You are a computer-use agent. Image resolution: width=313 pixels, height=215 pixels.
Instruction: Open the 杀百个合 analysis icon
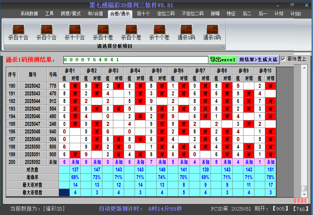[47, 32]
